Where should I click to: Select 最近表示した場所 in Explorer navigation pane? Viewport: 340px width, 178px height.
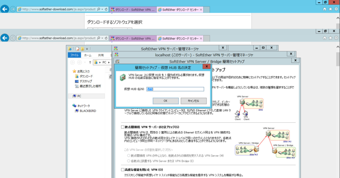click(x=88, y=86)
